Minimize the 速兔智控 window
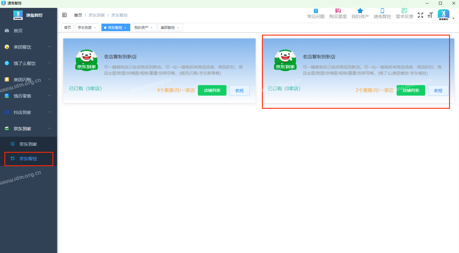 [x=427, y=3]
